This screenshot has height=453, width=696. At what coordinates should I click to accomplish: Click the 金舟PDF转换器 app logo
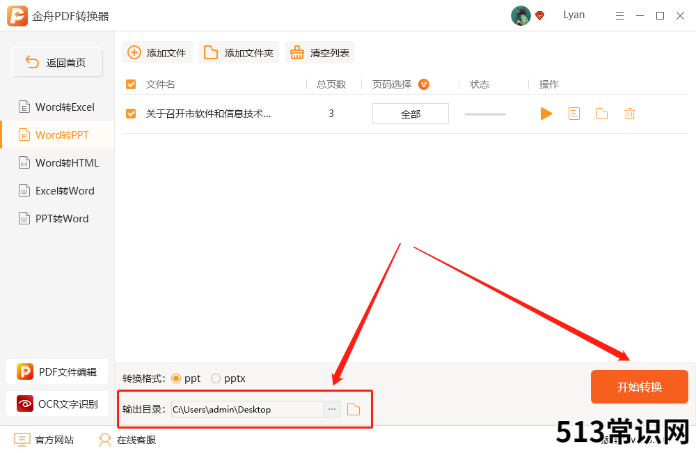[x=17, y=16]
